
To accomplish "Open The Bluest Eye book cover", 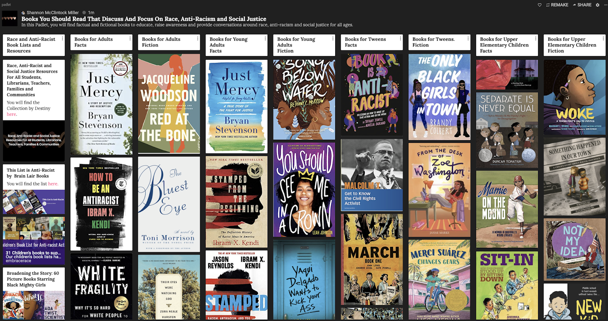I will [x=169, y=204].
